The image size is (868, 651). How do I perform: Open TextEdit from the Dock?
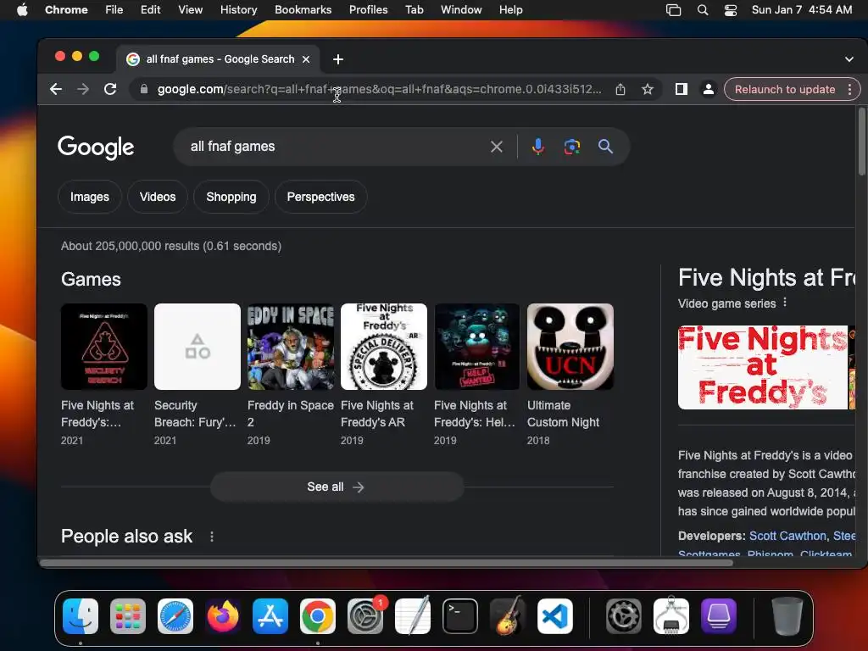click(x=413, y=616)
